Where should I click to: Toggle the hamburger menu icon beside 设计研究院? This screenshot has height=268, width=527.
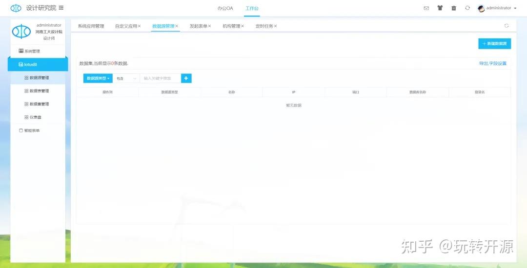[61, 8]
